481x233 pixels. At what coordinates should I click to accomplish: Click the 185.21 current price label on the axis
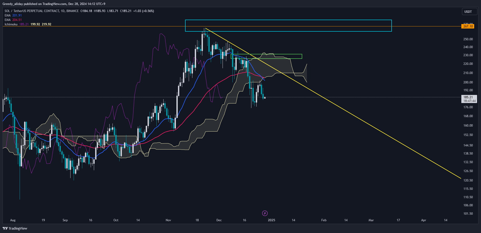[468, 97]
